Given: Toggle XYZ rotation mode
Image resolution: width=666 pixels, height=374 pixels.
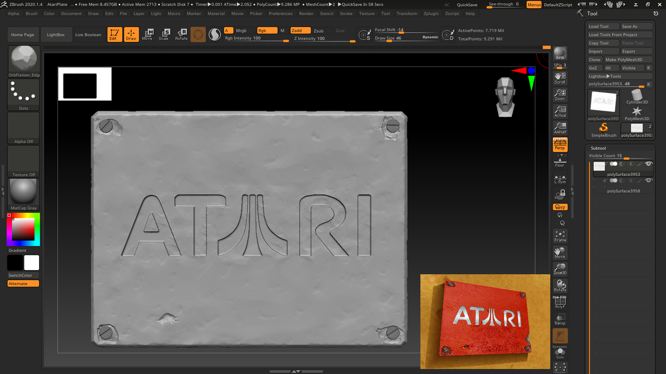Looking at the screenshot, I should 560,207.
